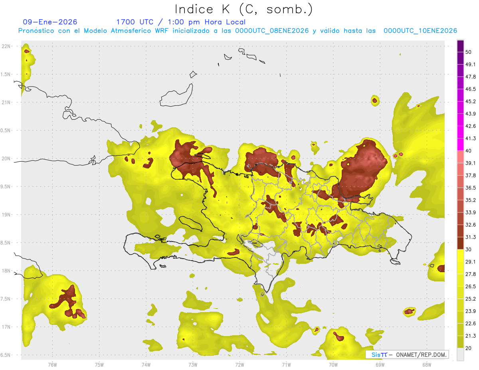Click the 19N latitude axis label
The image size is (479, 370).
pyautogui.click(x=6, y=215)
